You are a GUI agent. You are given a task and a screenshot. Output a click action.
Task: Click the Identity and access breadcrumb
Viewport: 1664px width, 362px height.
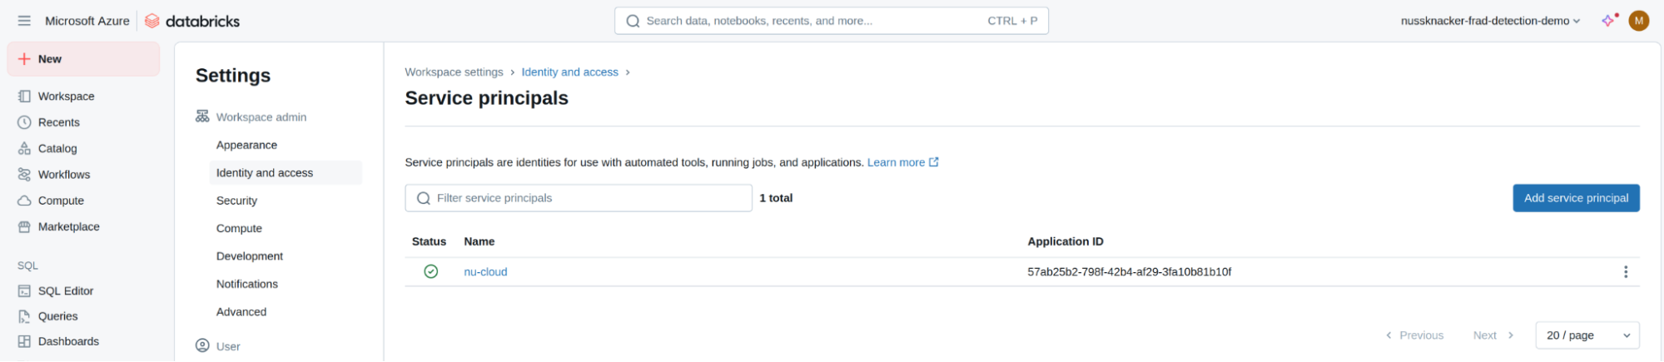569,72
